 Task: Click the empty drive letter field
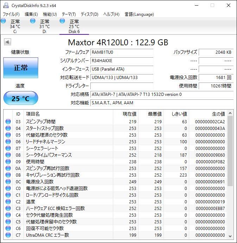pyautogui.click(x=122, y=86)
